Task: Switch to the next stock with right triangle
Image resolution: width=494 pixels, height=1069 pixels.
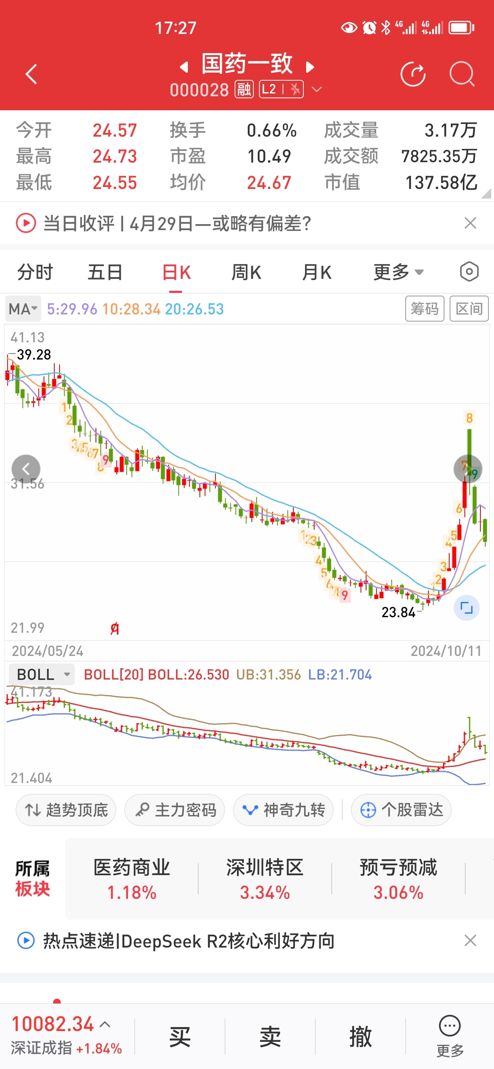Action: click(x=310, y=67)
